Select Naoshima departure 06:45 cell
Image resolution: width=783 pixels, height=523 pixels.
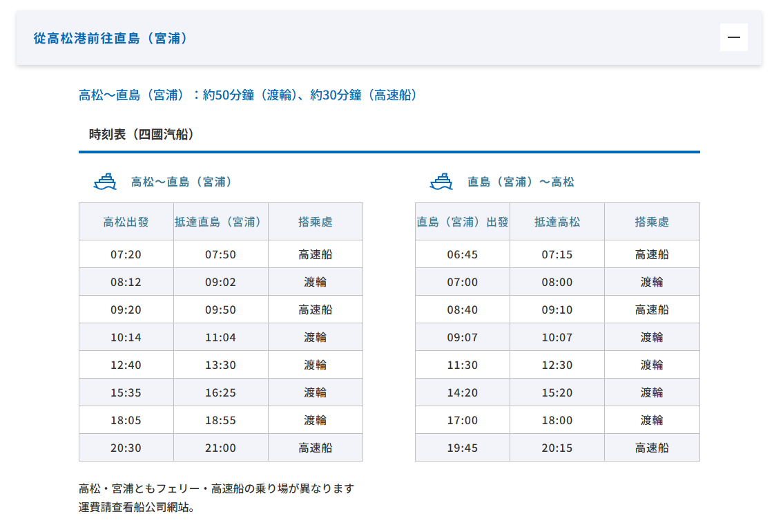pyautogui.click(x=463, y=254)
